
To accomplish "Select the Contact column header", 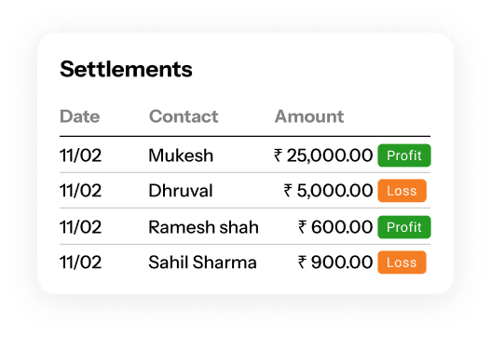I will [x=184, y=116].
